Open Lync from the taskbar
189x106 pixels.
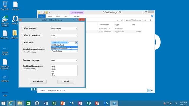(x=106, y=103)
